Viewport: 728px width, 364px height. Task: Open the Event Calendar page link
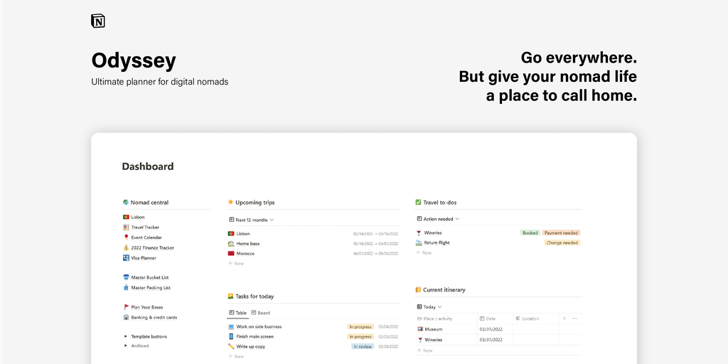(x=146, y=237)
